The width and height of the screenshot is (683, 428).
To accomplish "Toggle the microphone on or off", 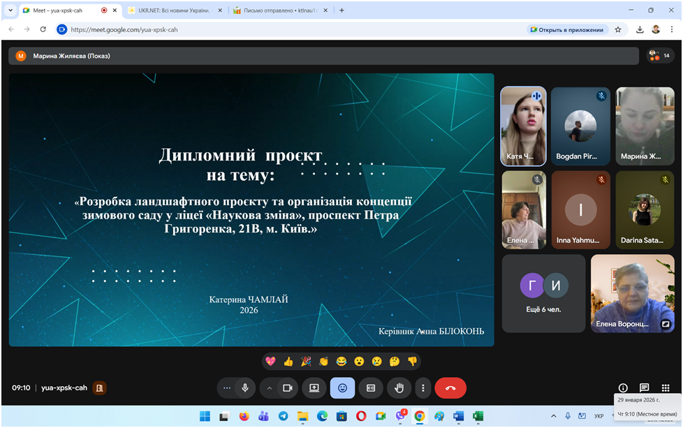I will 245,388.
